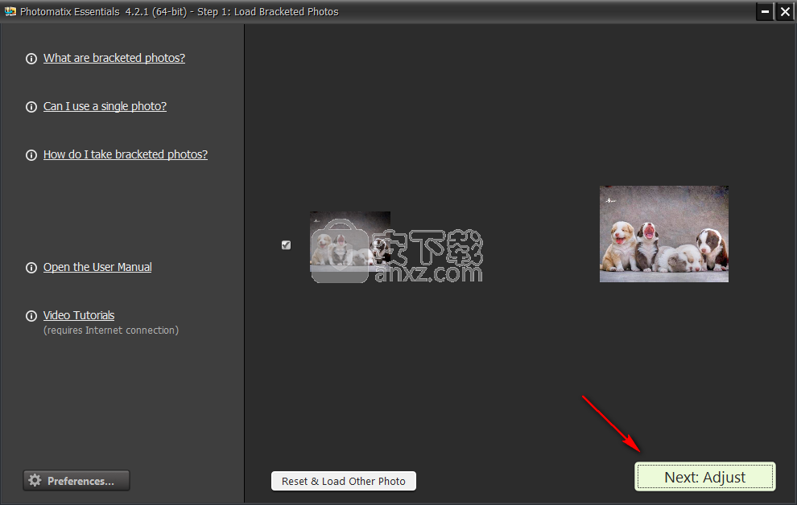Open Preferences dialog

click(x=76, y=481)
